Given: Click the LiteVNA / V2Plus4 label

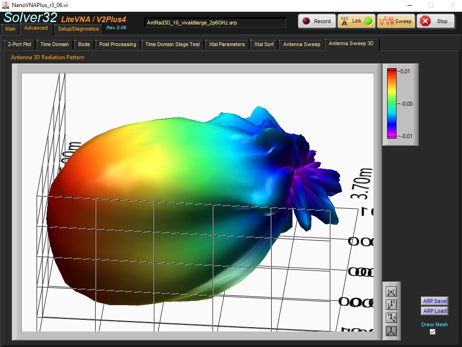Looking at the screenshot, I should (94, 19).
